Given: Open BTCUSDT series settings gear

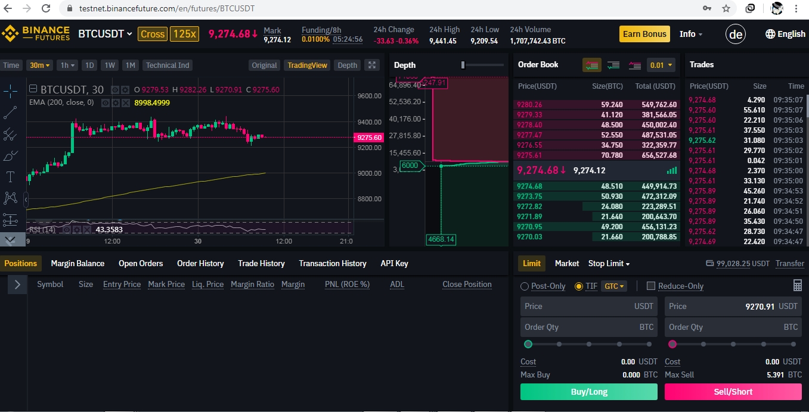Looking at the screenshot, I should coord(125,90).
